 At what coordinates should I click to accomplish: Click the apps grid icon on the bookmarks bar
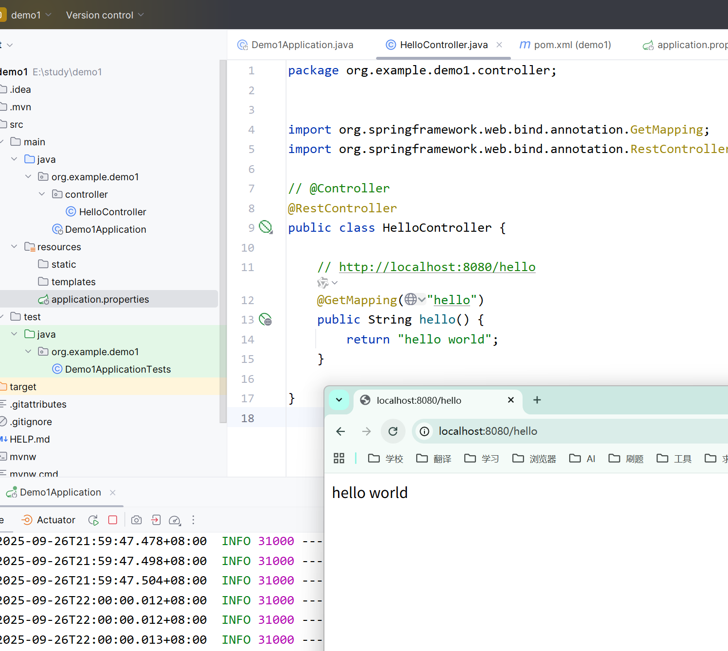(339, 458)
